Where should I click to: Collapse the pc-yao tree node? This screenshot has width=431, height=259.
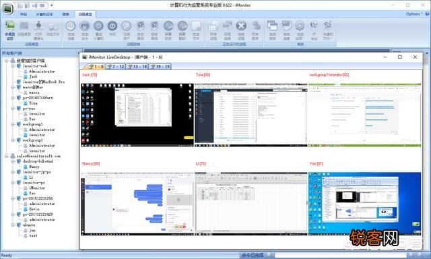click(13, 109)
